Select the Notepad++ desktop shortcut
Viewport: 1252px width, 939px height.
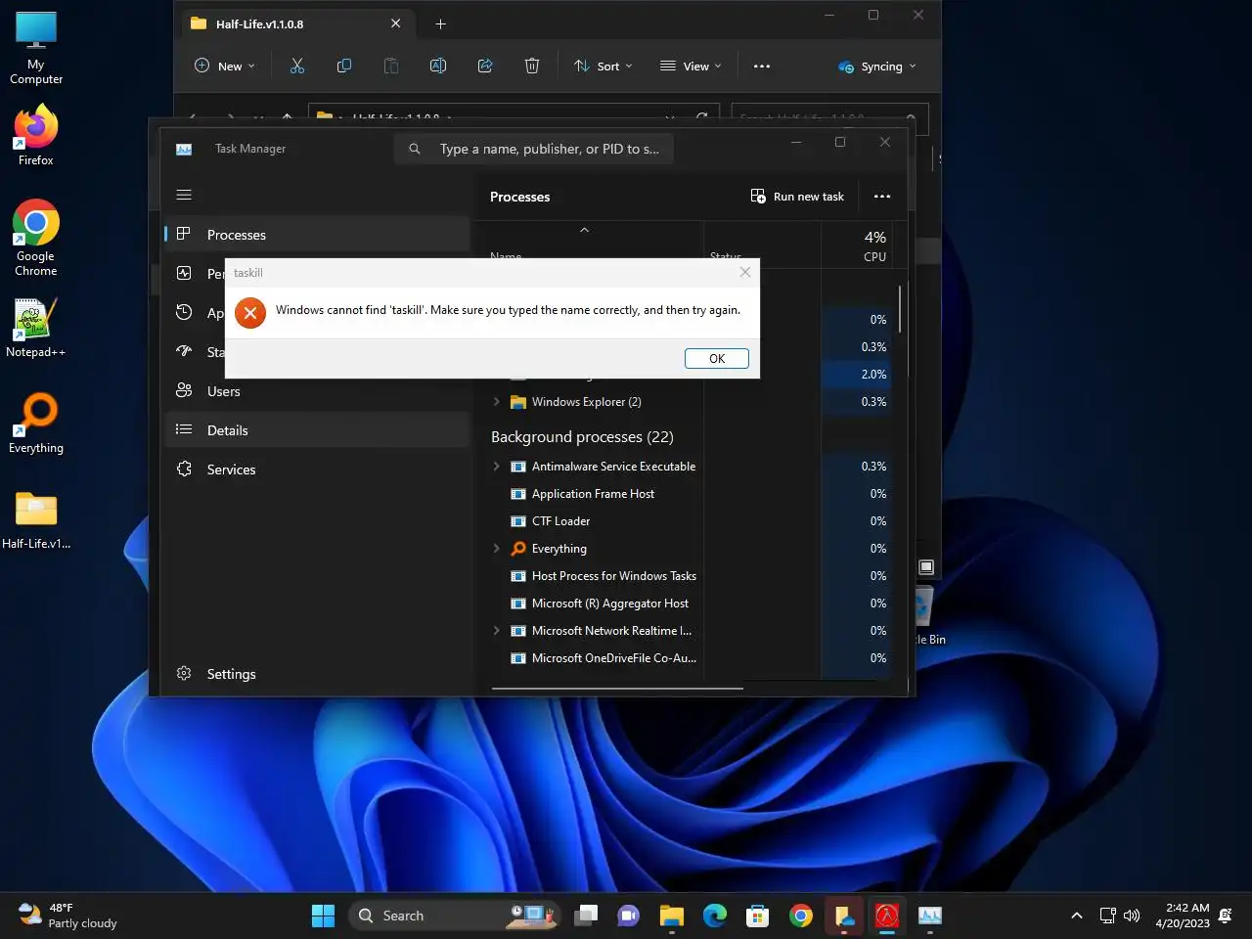click(36, 328)
